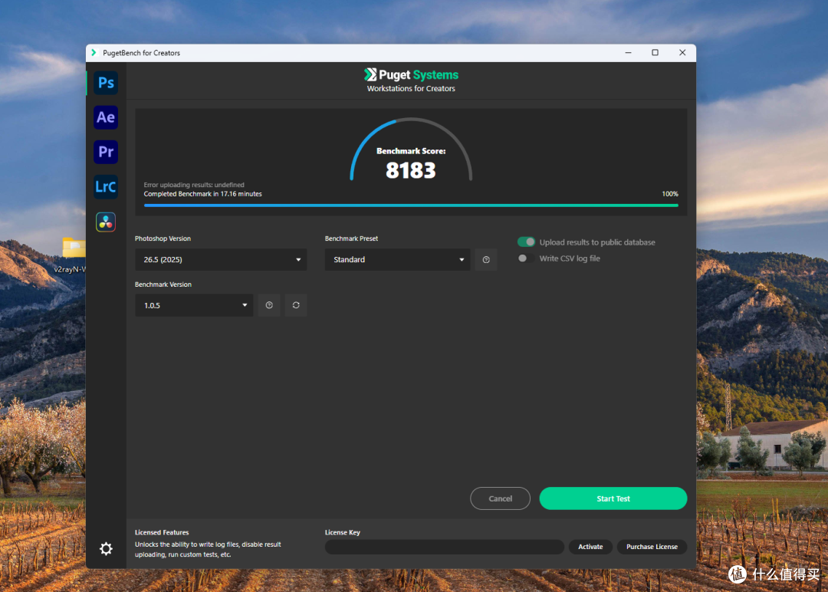Click the Start Test button
This screenshot has width=828, height=592.
click(x=613, y=498)
